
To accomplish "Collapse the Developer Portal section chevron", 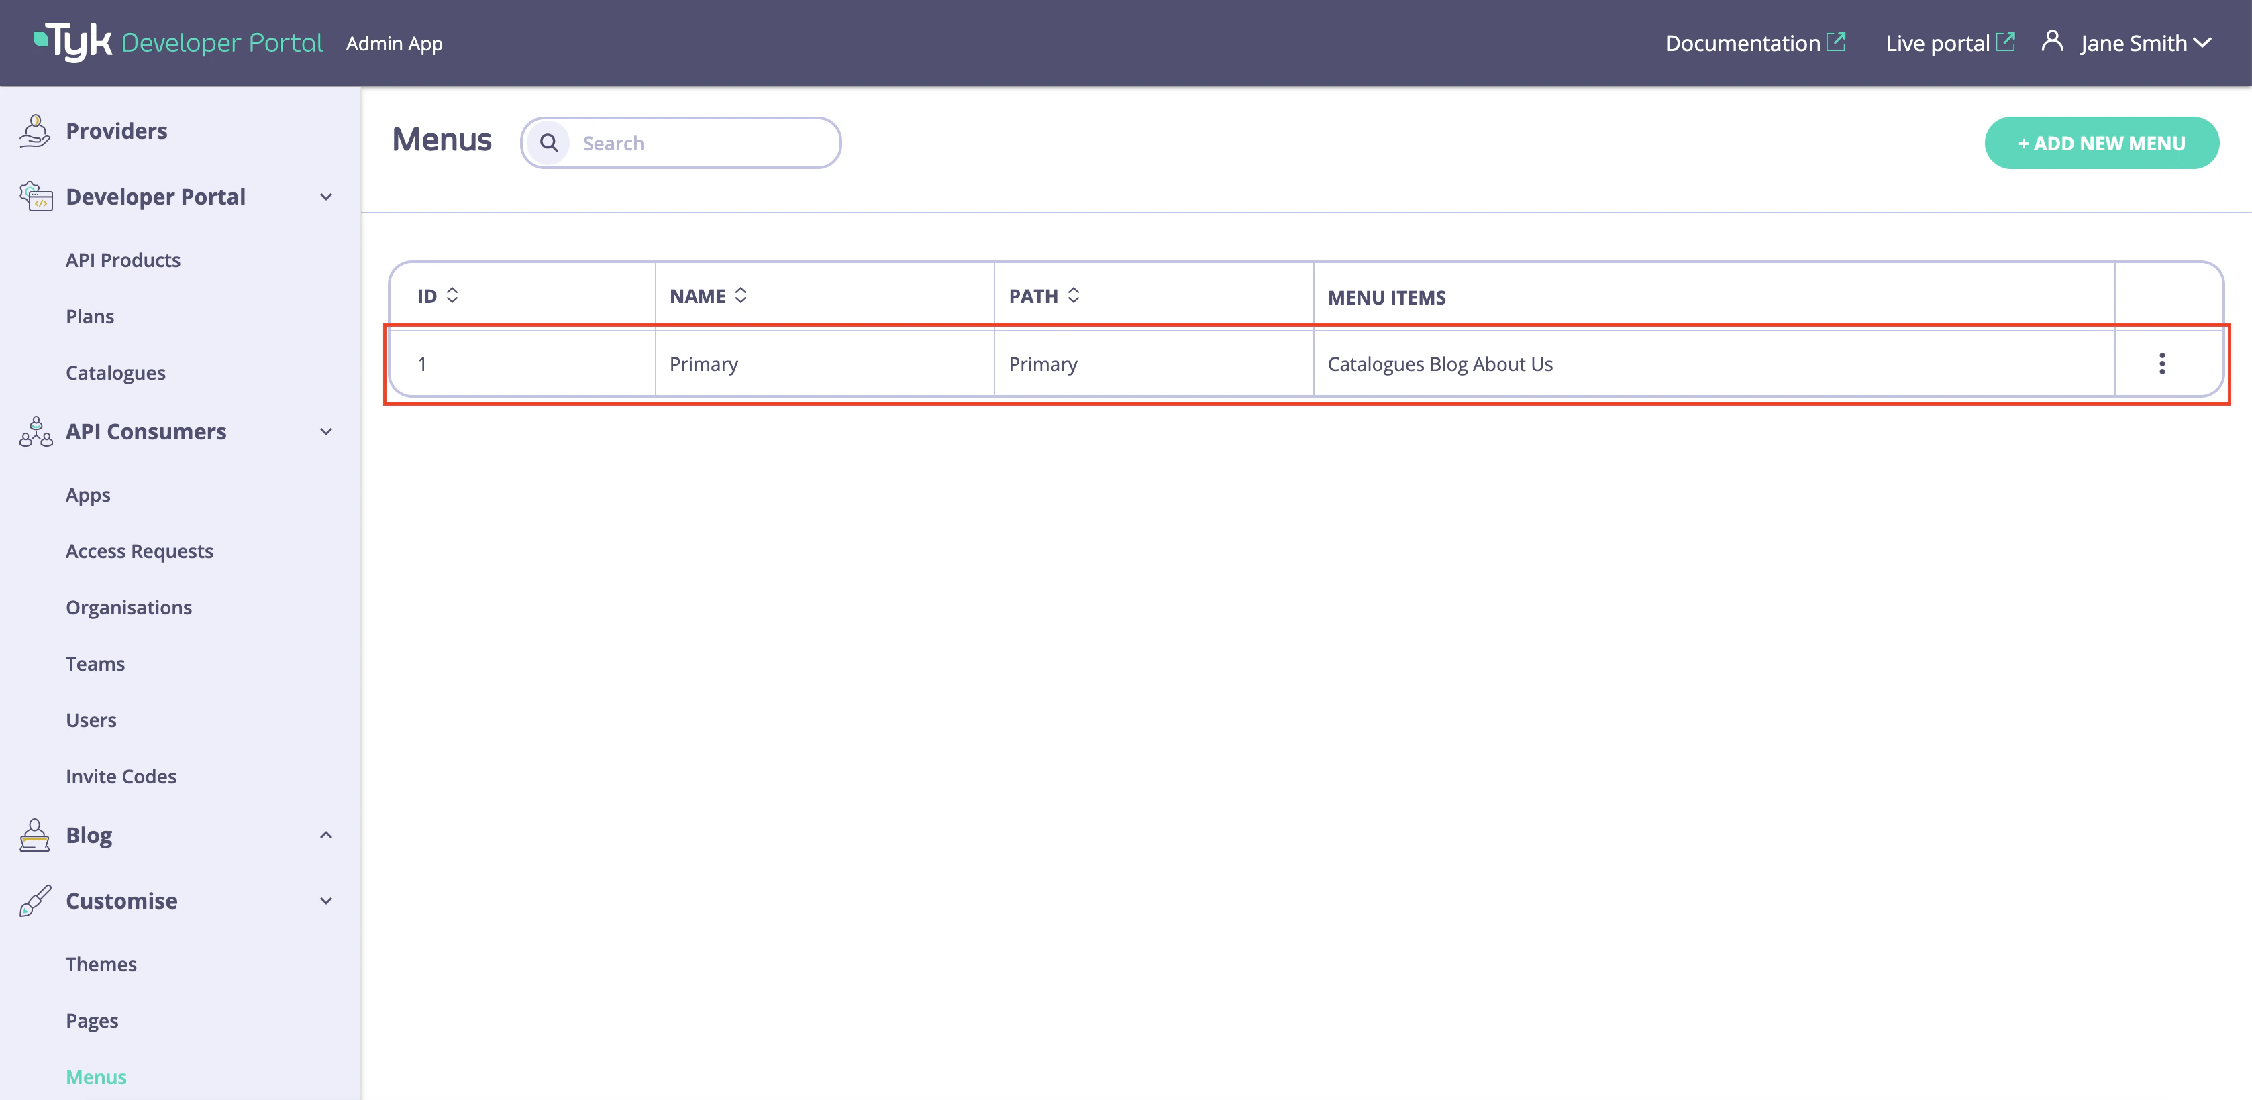I will pyautogui.click(x=326, y=197).
